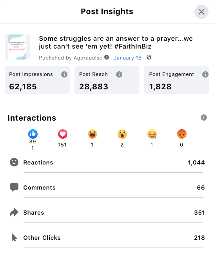Image resolution: width=214 pixels, height=253 pixels.
Task: Click the public globe audience icon
Action: 149,57
